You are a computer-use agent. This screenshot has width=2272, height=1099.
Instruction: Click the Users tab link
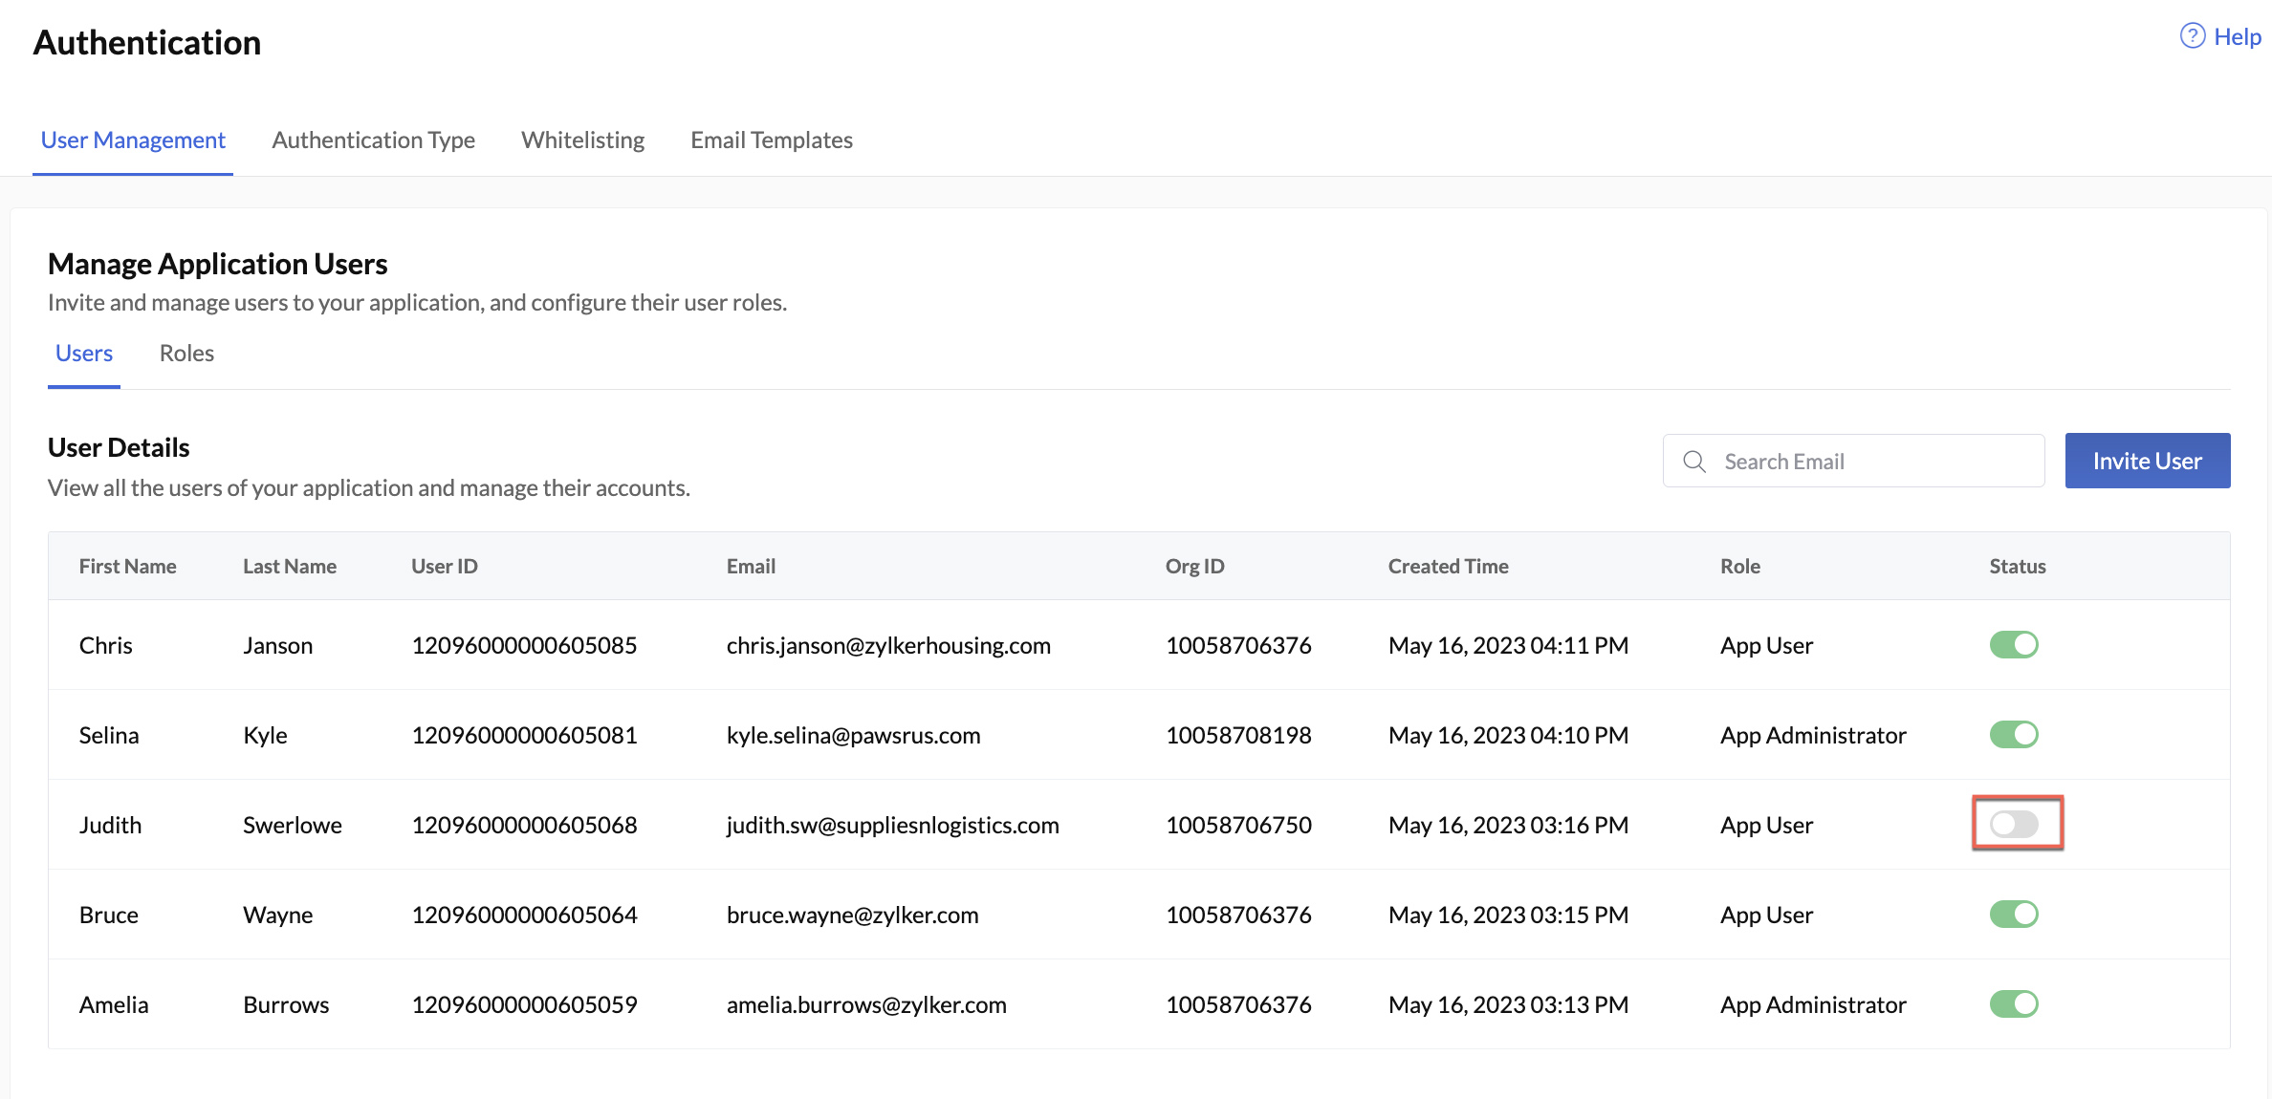[82, 352]
